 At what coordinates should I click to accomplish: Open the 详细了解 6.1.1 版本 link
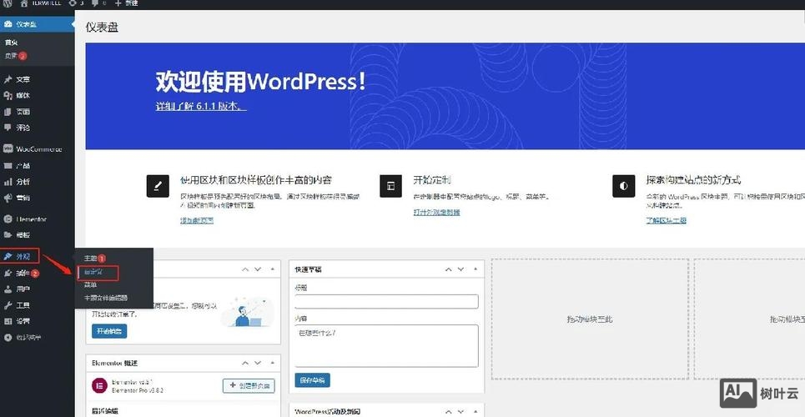[201, 107]
